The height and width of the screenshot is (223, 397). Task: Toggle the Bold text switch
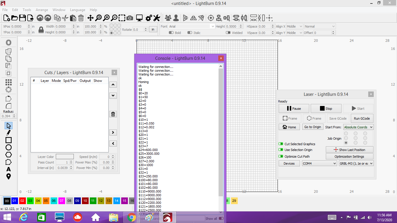click(171, 33)
